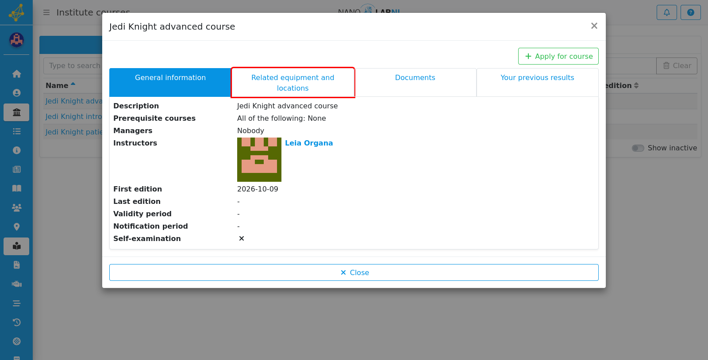
Task: Click the help question mark icon
Action: point(691,12)
